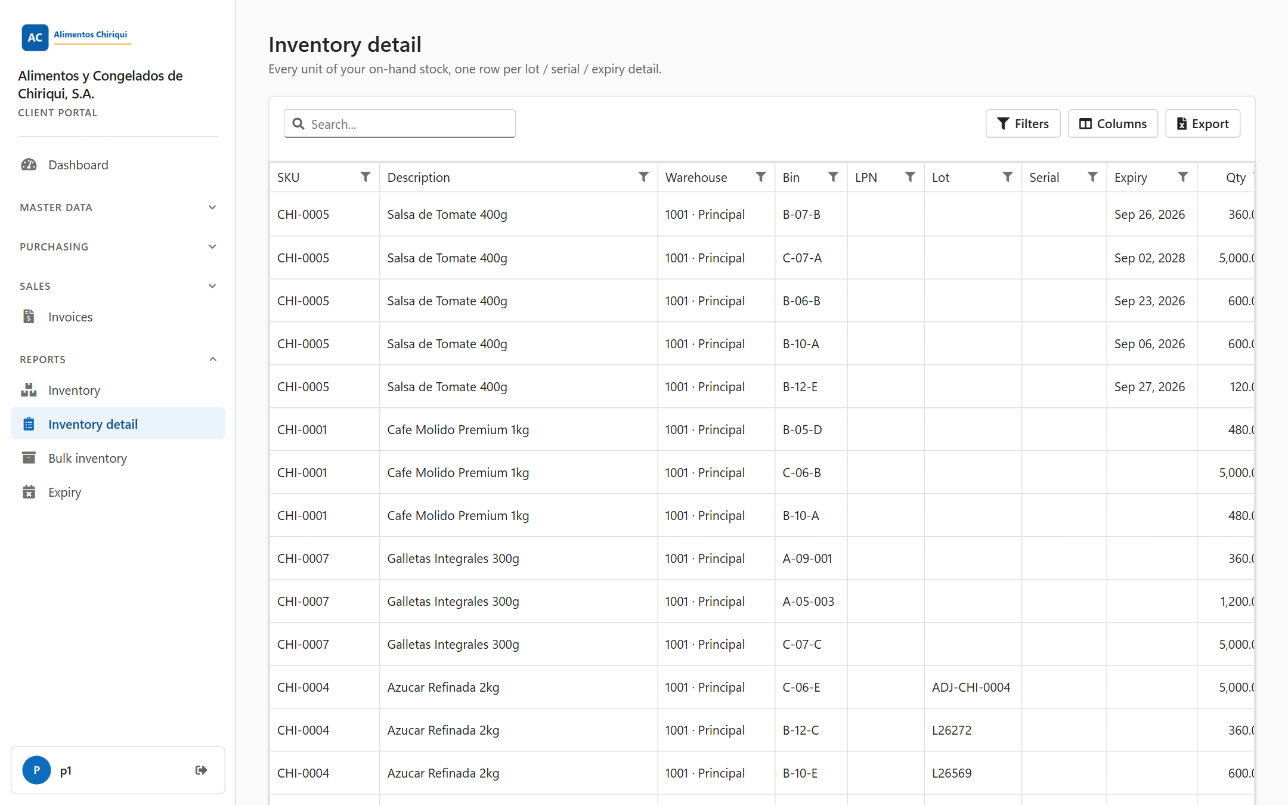The width and height of the screenshot is (1288, 805).
Task: Click the Inventory detail clipboard icon
Action: click(29, 424)
